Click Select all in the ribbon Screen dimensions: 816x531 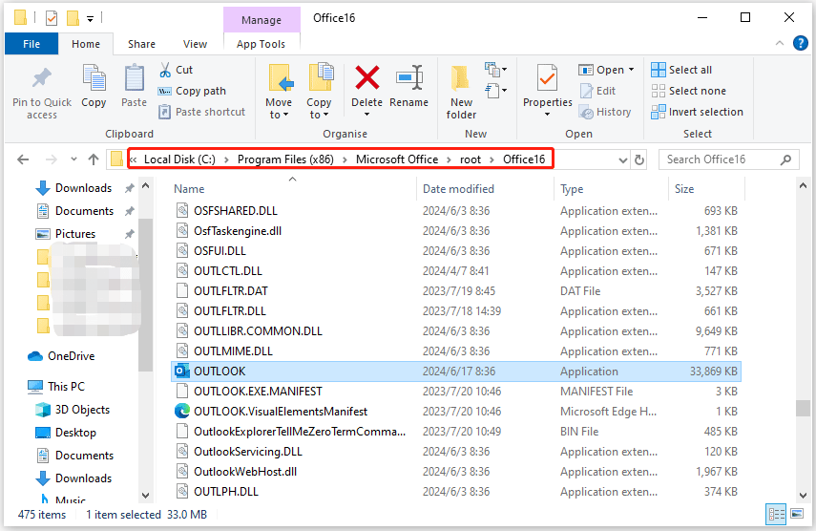coord(680,70)
